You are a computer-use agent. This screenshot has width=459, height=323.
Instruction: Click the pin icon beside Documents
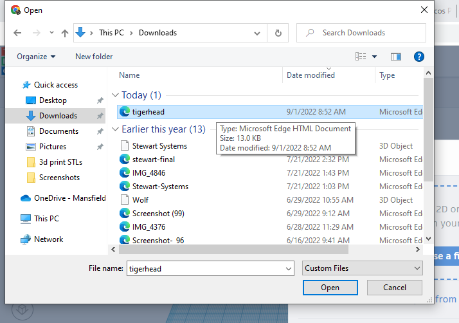click(100, 131)
